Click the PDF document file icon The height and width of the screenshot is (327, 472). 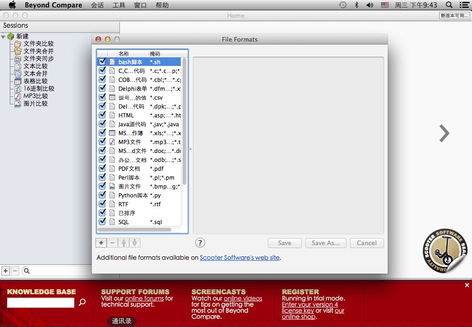pyautogui.click(x=112, y=168)
